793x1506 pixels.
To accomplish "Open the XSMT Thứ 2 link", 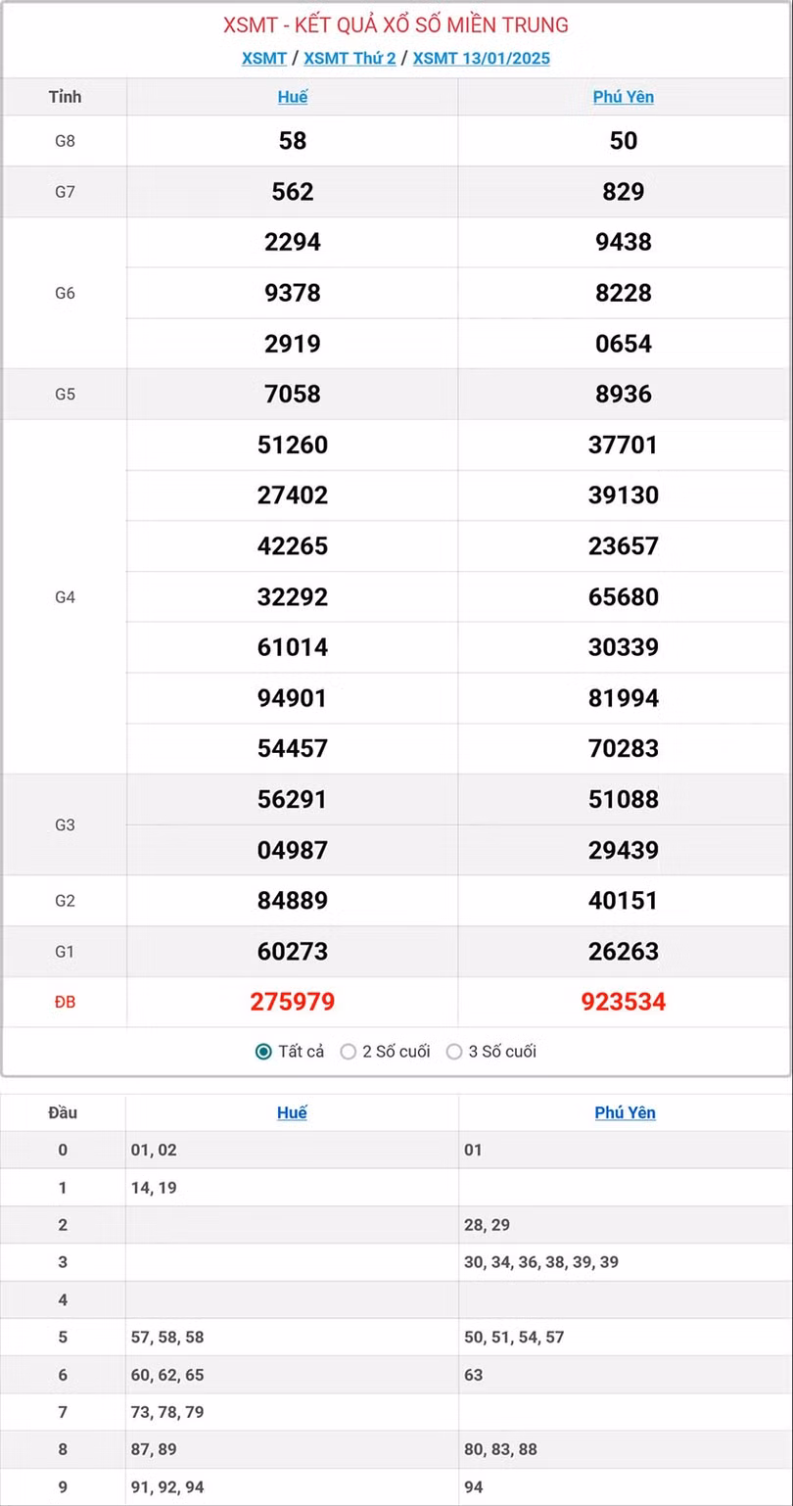I will click(x=350, y=59).
